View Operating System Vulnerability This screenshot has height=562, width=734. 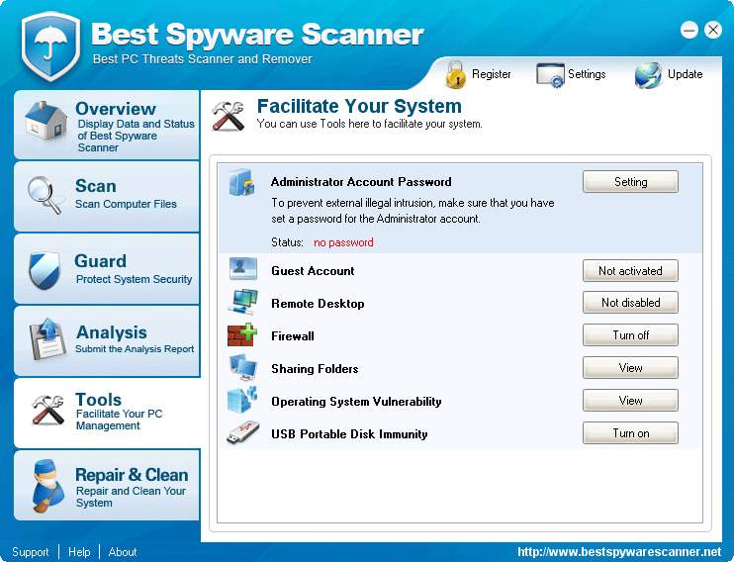[x=630, y=401]
